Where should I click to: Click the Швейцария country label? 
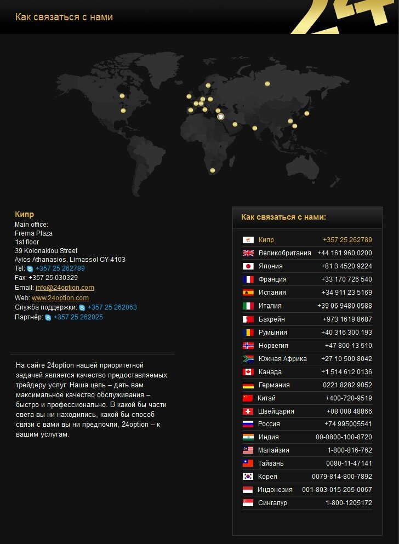pos(276,411)
